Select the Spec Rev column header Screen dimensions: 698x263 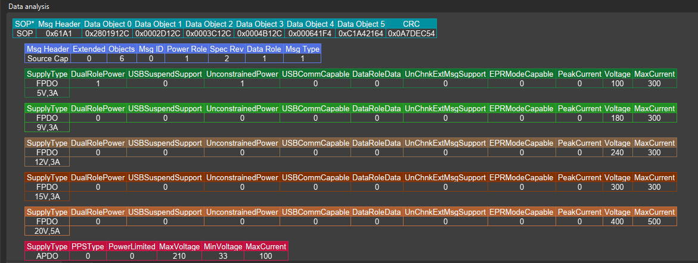pos(226,49)
